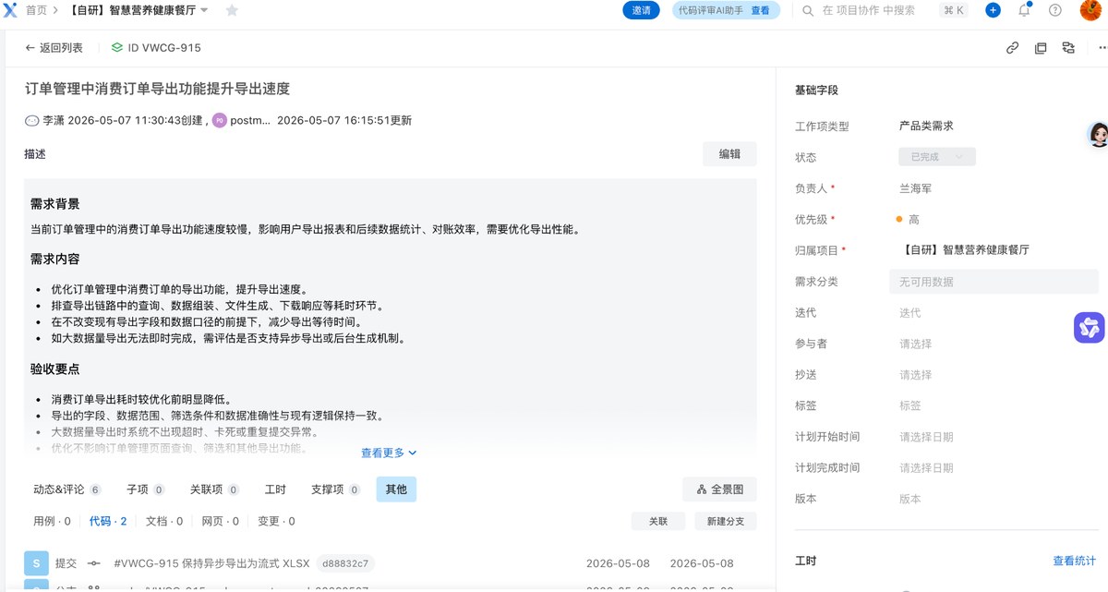1108x592 pixels.
Task: Click the S avatar on the 提交 row
Action: point(35,563)
